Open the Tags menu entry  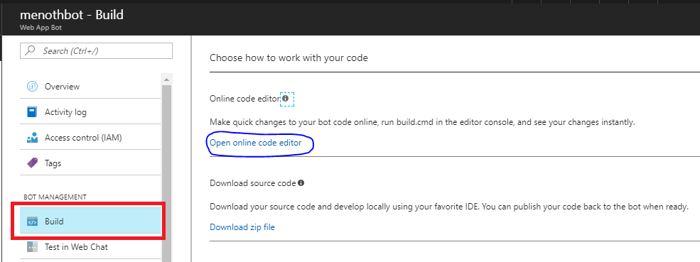pyautogui.click(x=90, y=163)
